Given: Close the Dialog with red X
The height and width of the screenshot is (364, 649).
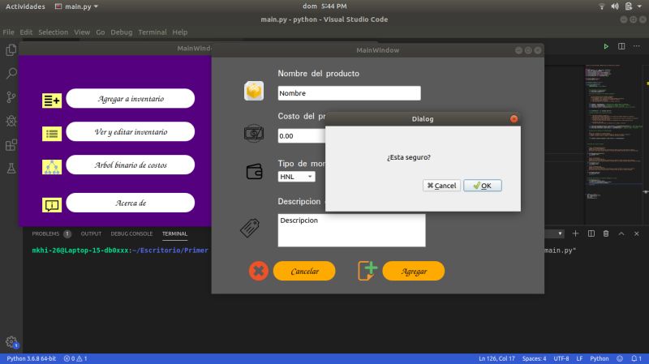Looking at the screenshot, I should [x=514, y=118].
